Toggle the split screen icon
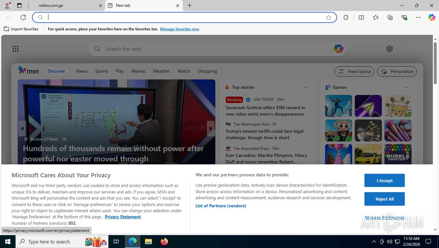 (x=361, y=17)
